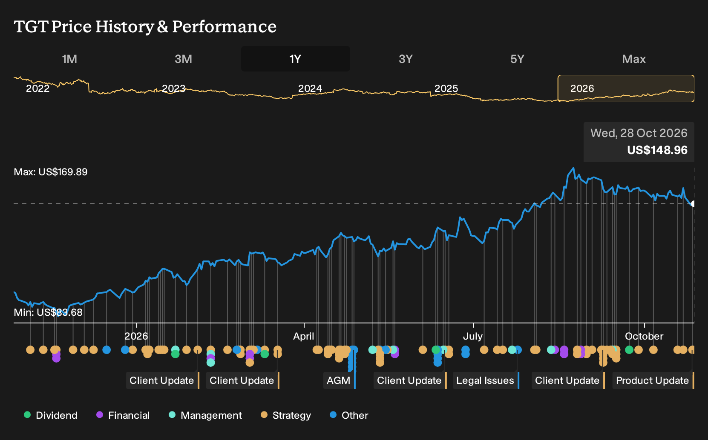Open Client Update label between AGM and Legal Issues
Image resolution: width=708 pixels, height=440 pixels.
pyautogui.click(x=410, y=380)
